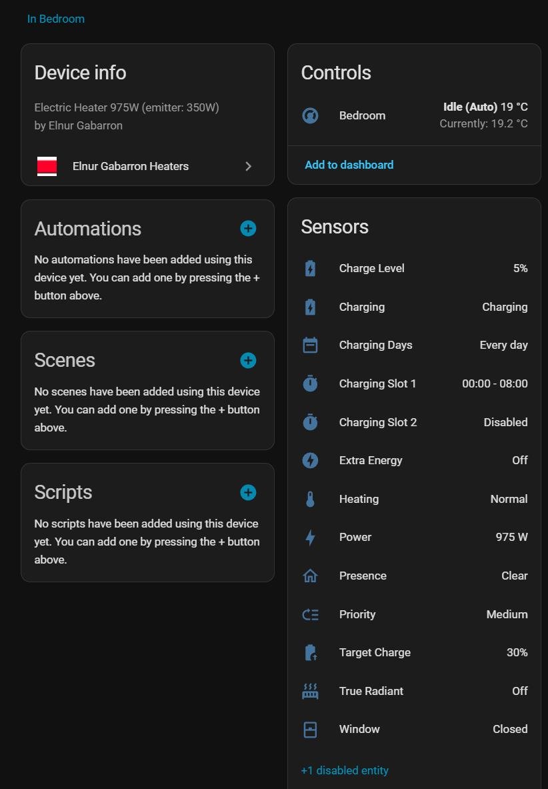Click the Charging Slot 1 timer icon
The width and height of the screenshot is (548, 789).
tap(310, 384)
